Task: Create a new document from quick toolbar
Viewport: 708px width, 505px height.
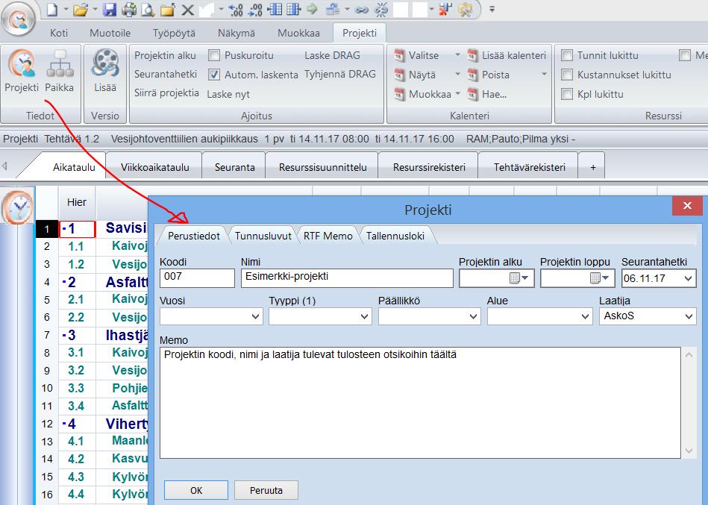Action: click(52, 9)
